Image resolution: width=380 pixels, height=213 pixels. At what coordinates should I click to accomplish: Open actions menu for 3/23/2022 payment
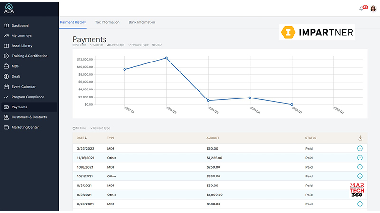point(360,148)
